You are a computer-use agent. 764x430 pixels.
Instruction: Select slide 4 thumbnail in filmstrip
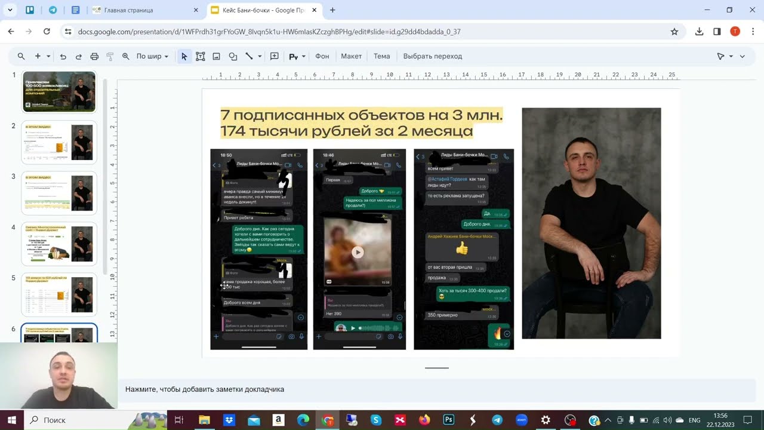[59, 244]
